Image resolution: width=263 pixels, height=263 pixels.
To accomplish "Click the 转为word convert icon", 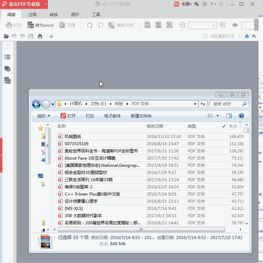I will point(30,25).
